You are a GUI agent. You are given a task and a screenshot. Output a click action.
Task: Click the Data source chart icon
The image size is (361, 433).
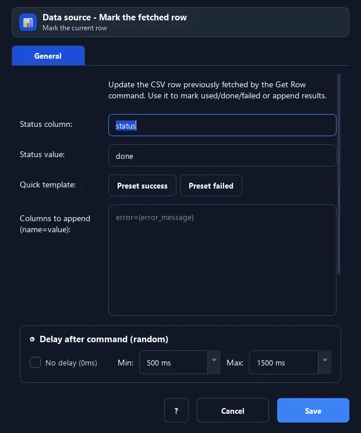click(28, 22)
